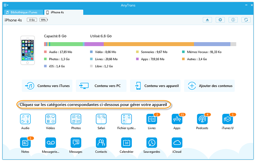The image size is (256, 162).
Task: Click the iOS : 1,4 Go legend entry
Action: (55, 66)
